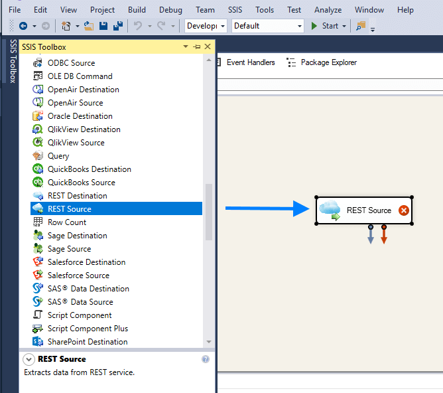Click the red error icon on REST Source
This screenshot has height=393, width=443.
pos(403,210)
